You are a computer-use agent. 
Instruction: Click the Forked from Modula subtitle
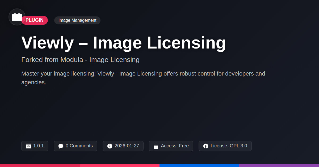pyautogui.click(x=80, y=60)
